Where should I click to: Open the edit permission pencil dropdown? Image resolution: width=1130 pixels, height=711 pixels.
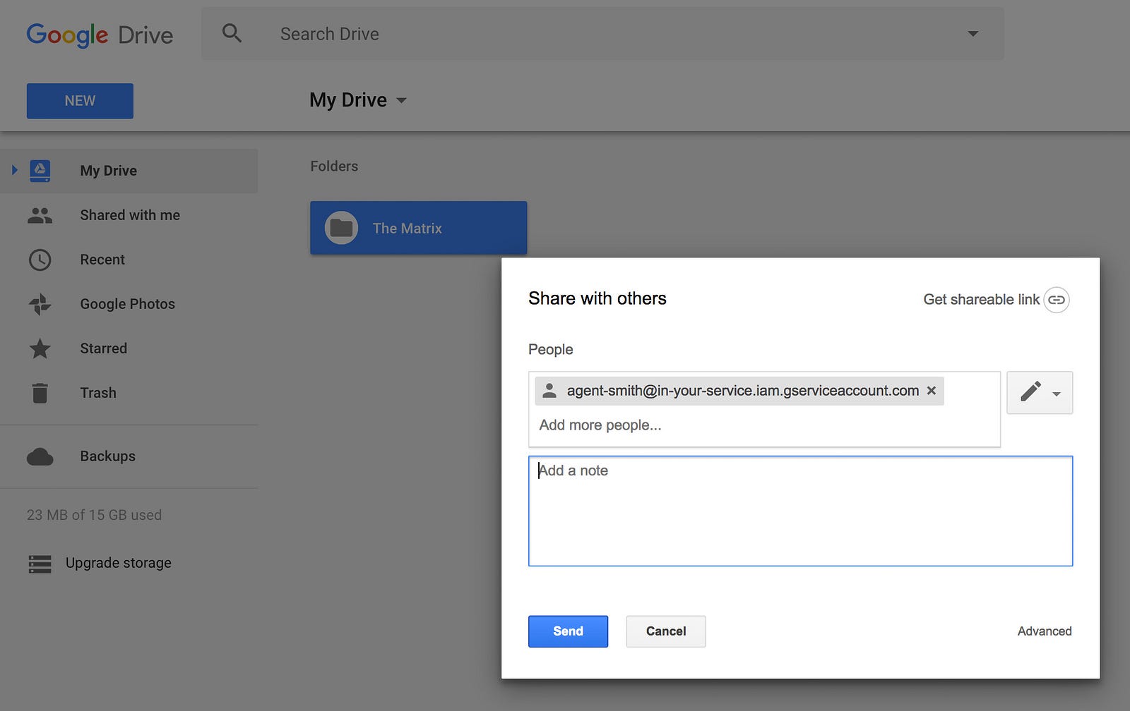click(x=1040, y=392)
